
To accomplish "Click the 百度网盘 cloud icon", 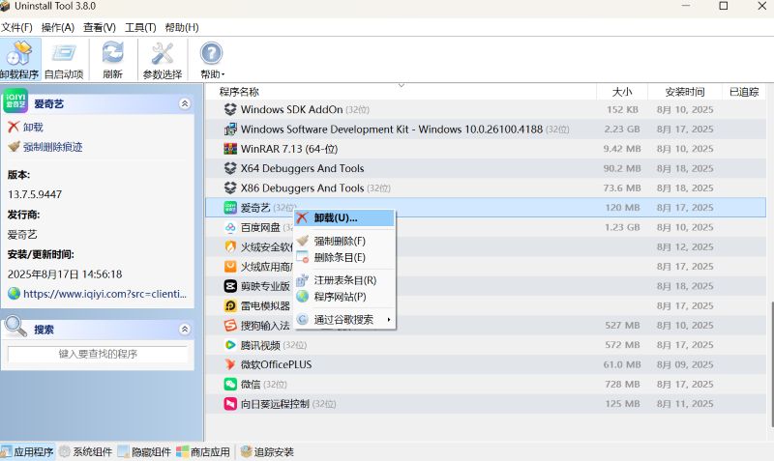I will 230,227.
